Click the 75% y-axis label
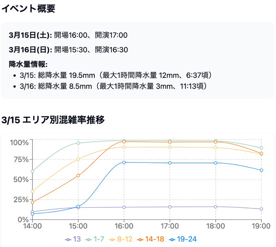Image resolution: width=276 pixels, height=247 pixels. point(21,160)
